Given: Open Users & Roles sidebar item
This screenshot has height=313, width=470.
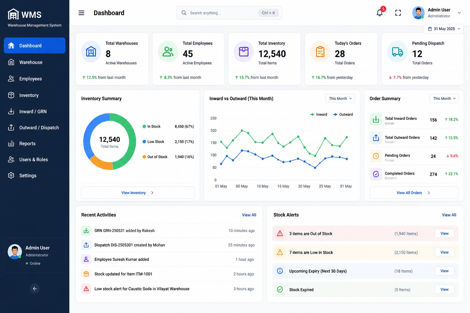Looking at the screenshot, I should pos(35,160).
